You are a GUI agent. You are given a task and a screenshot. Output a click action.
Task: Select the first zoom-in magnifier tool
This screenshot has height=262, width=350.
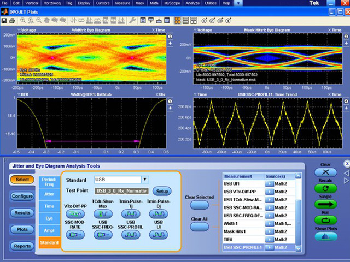(x=23, y=21)
